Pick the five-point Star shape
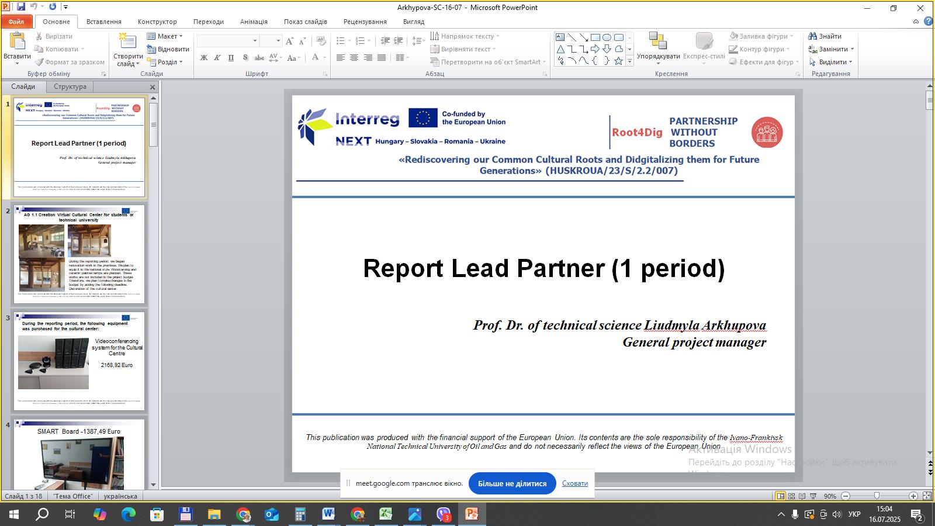The height and width of the screenshot is (526, 935). (618, 61)
